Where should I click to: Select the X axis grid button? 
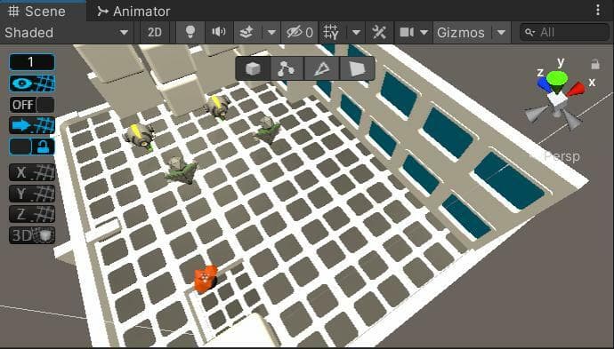point(32,172)
